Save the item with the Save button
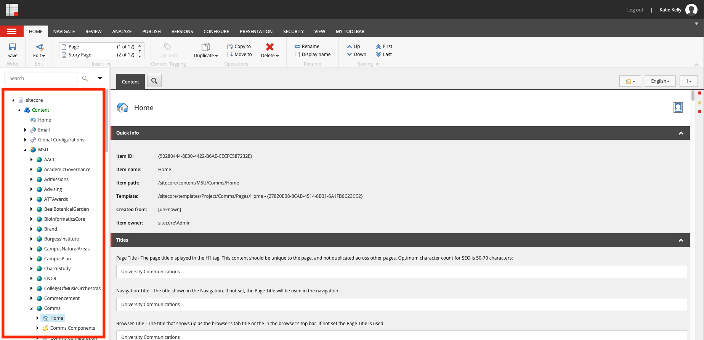Viewport: 704px width, 340px height. tap(13, 50)
